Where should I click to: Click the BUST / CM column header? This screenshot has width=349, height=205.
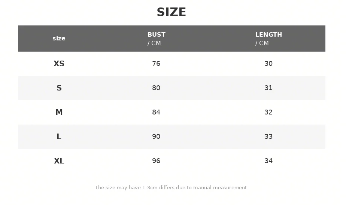(x=157, y=39)
